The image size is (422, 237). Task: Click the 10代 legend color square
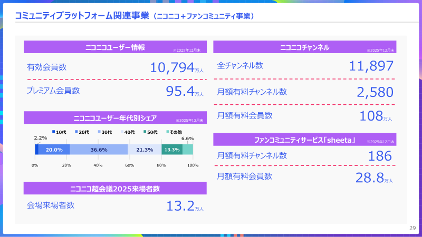click(53, 132)
